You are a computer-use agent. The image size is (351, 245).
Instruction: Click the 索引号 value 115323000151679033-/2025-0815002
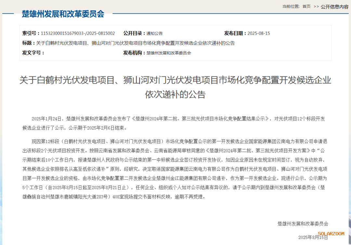pos(78,33)
